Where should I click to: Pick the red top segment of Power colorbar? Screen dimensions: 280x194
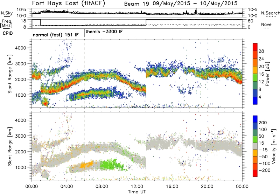[x=255, y=47]
